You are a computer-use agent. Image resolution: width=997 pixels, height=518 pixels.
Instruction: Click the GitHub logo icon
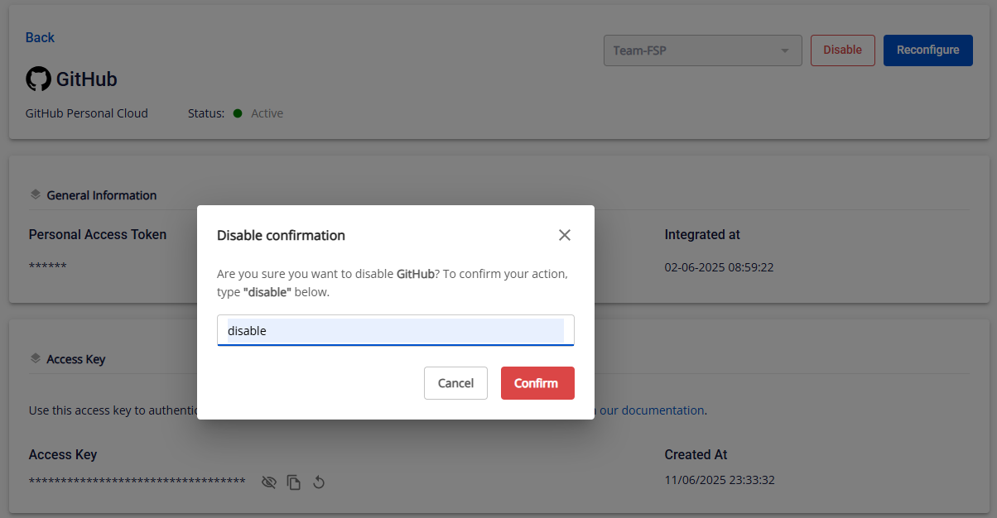pos(38,79)
